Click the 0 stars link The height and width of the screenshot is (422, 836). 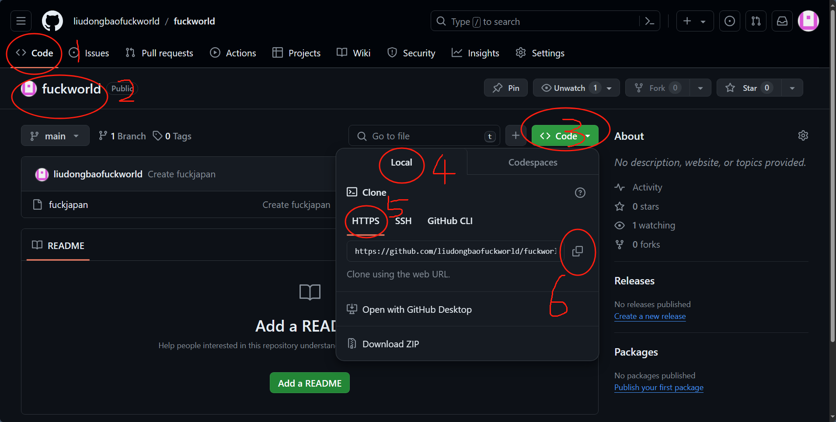[637, 206]
